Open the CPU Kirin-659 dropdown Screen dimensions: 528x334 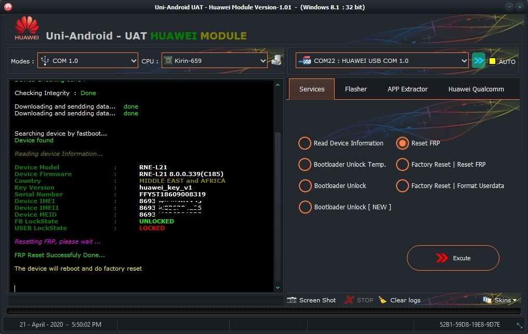coord(215,61)
